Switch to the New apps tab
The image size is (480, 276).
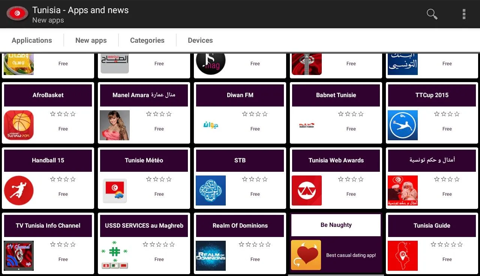(91, 40)
